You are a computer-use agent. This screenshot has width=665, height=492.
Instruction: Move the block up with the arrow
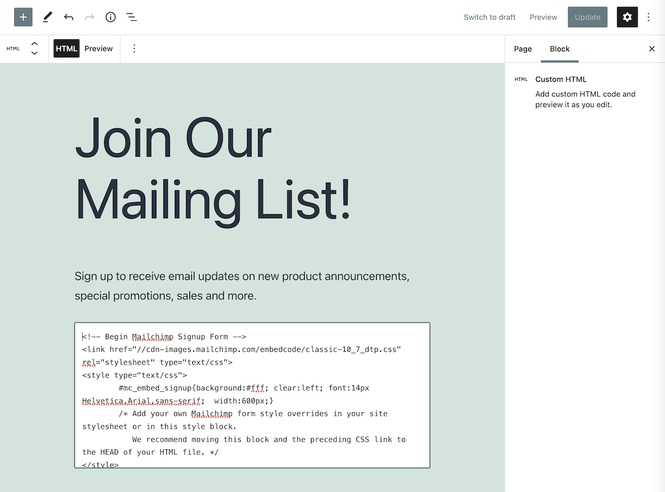(34, 44)
